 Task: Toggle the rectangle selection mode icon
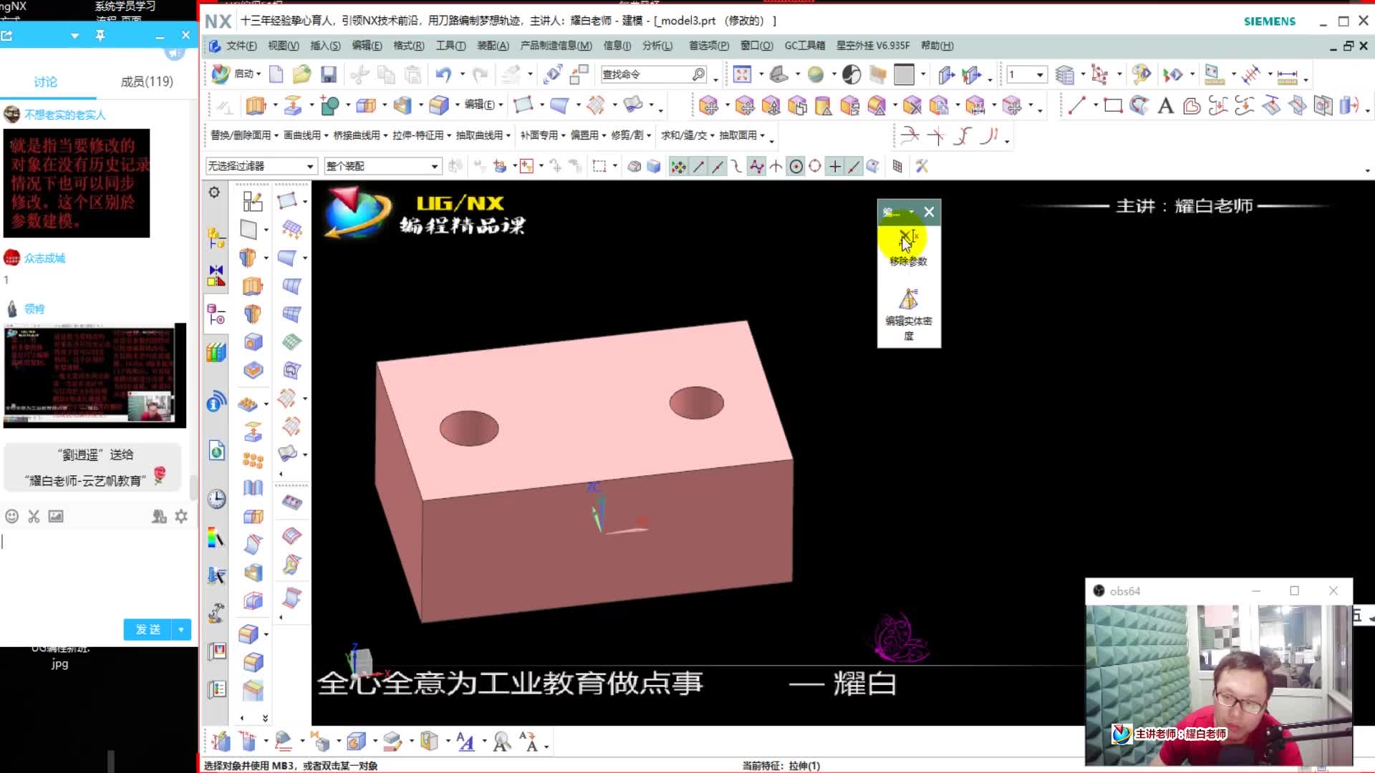tap(602, 166)
